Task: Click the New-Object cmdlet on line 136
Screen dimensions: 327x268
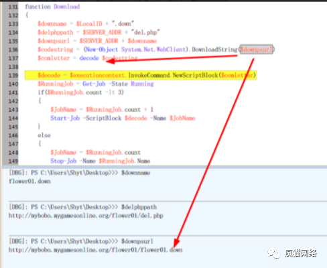Action: (x=102, y=50)
